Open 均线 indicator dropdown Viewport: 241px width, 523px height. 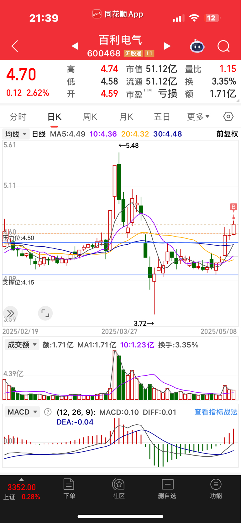pos(16,134)
